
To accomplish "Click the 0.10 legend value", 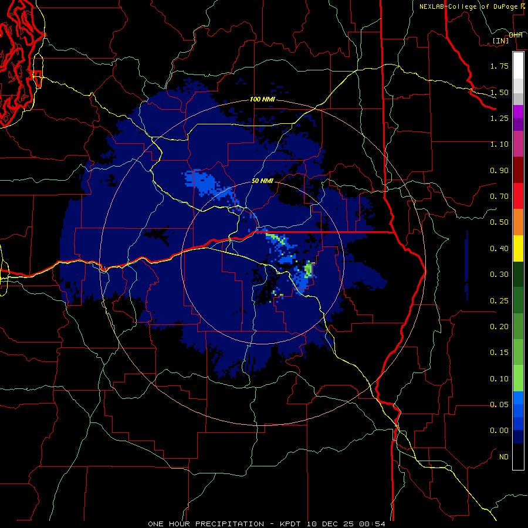I will coord(499,379).
